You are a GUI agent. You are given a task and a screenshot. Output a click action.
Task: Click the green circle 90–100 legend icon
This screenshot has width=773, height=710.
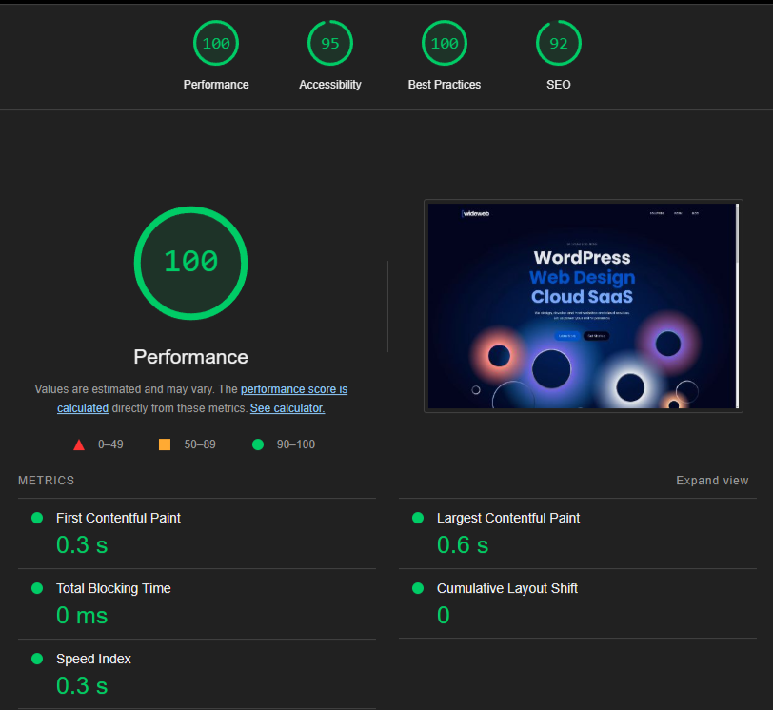[x=258, y=444]
